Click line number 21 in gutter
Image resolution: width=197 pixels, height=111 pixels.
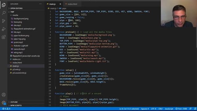[x=50, y=70]
